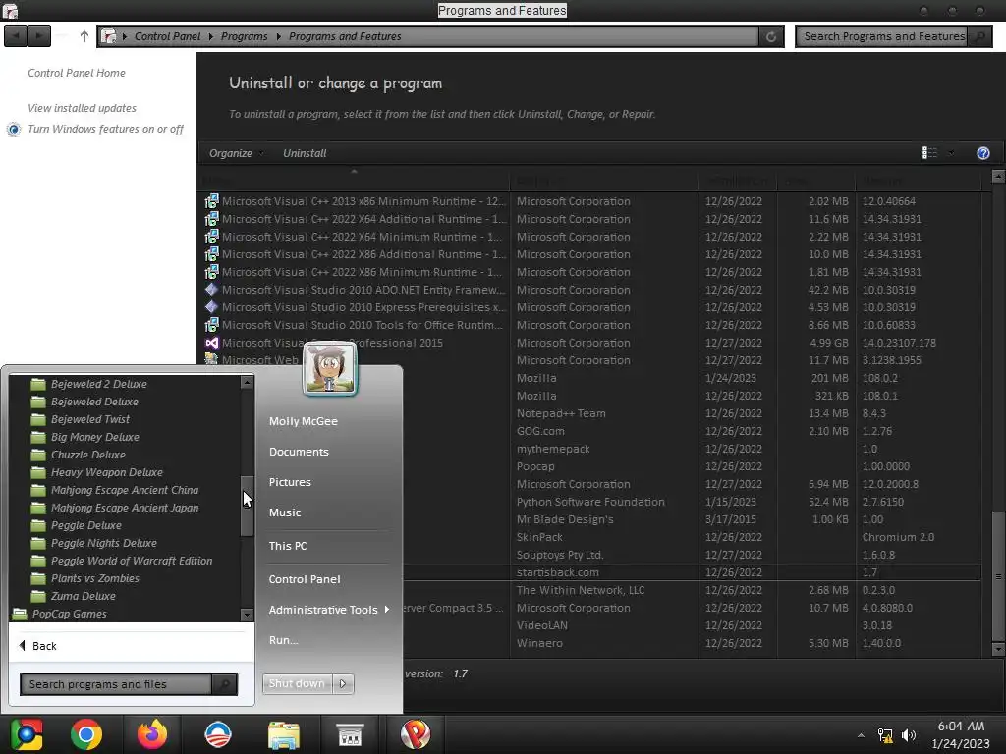Click the refresh button in address bar
This screenshot has width=1006, height=754.
771,36
